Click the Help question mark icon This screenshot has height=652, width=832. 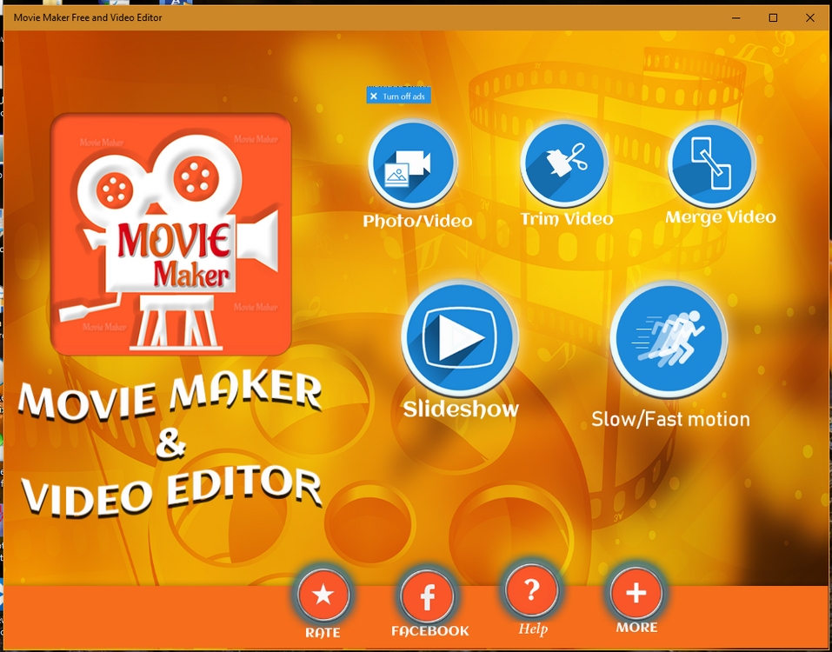click(531, 590)
